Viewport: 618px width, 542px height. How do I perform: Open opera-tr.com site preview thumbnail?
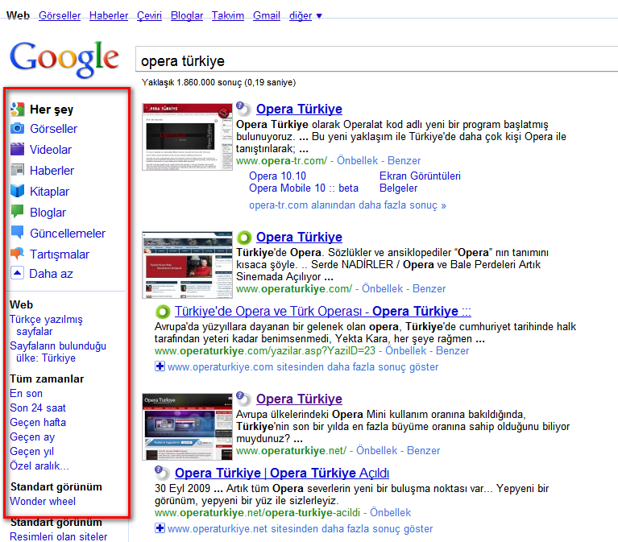point(187,137)
